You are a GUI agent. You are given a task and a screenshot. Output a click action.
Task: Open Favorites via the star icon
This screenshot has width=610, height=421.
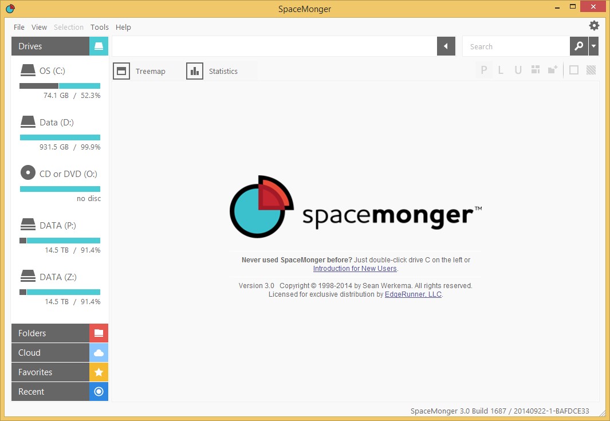coord(98,372)
